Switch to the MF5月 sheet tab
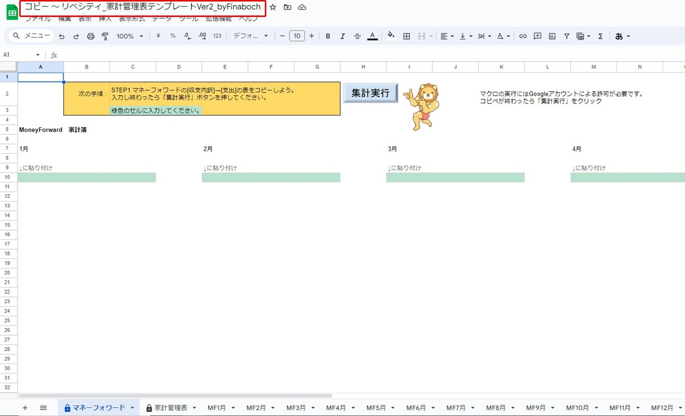The image size is (685, 416). 376,408
